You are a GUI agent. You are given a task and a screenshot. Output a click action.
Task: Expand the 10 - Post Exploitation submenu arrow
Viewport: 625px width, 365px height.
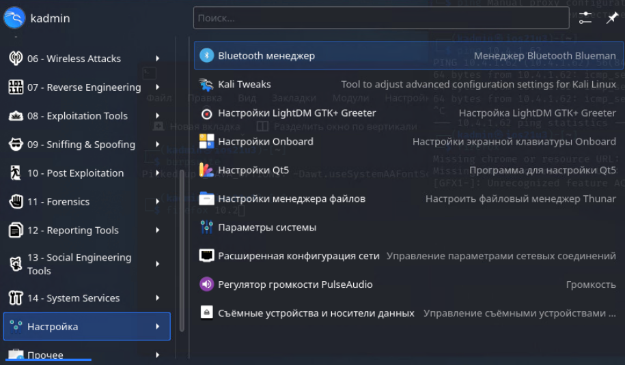pyautogui.click(x=158, y=173)
